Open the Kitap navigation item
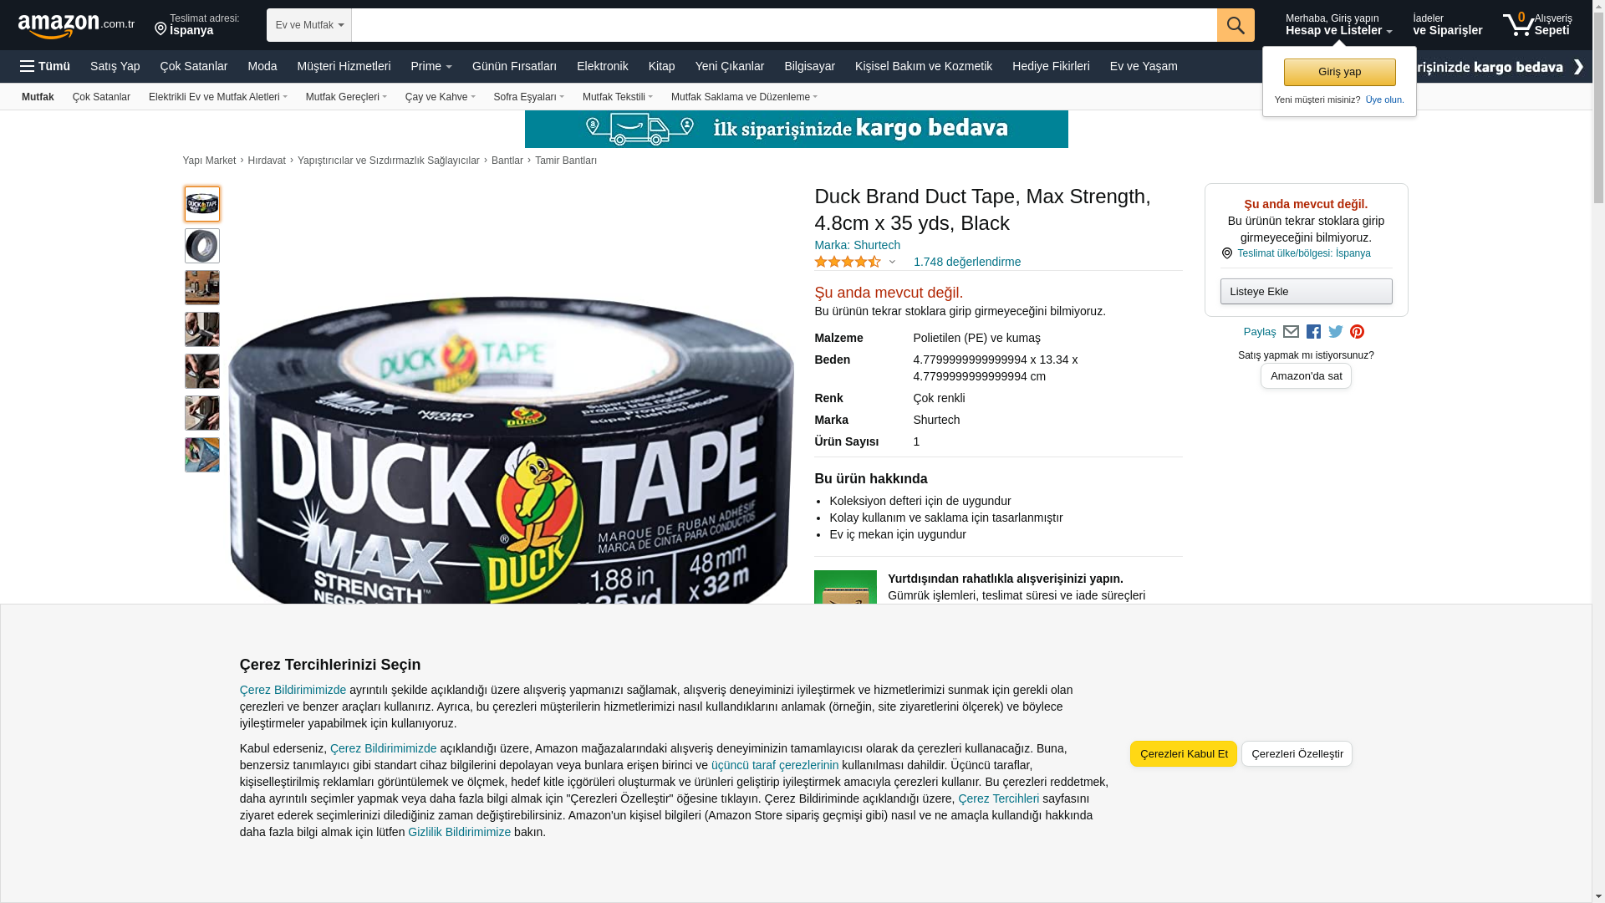This screenshot has width=1605, height=903. (x=661, y=66)
